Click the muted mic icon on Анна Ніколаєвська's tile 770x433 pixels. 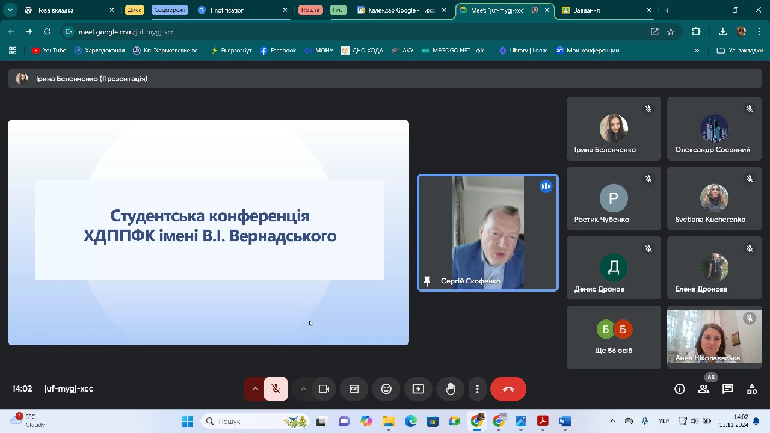(x=750, y=318)
